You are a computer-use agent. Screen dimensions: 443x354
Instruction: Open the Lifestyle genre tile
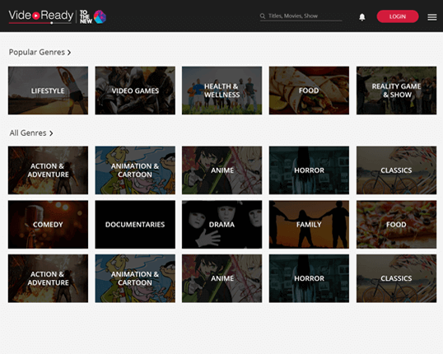tap(48, 91)
